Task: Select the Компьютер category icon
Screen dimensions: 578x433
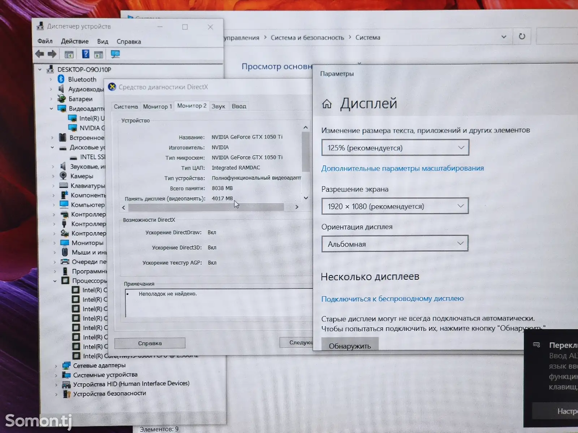Action: point(64,205)
